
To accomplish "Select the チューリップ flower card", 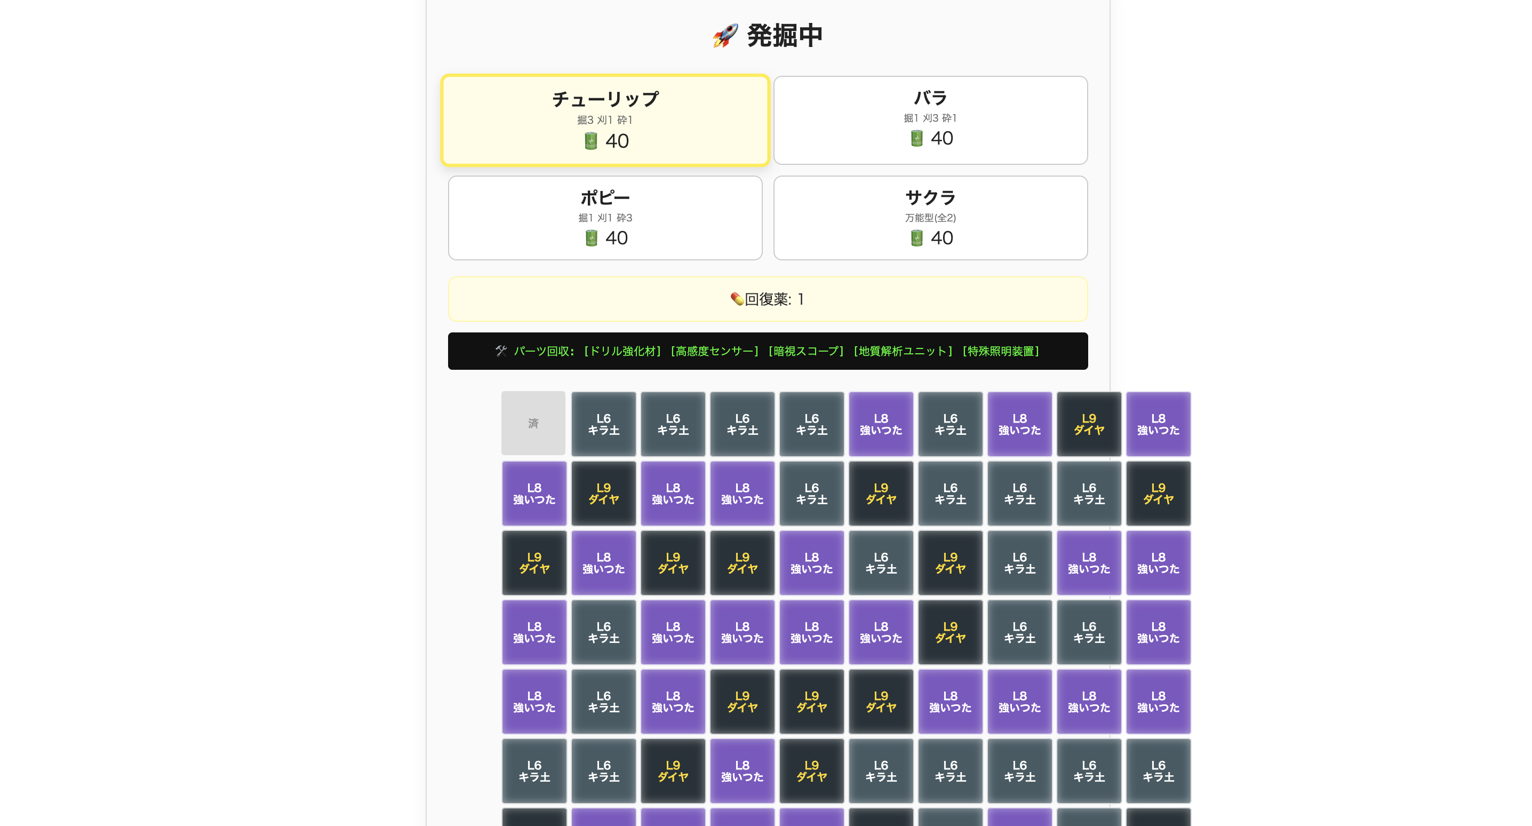I will (604, 119).
